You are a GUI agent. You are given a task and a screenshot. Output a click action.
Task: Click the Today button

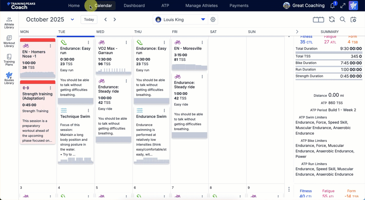[x=89, y=20]
